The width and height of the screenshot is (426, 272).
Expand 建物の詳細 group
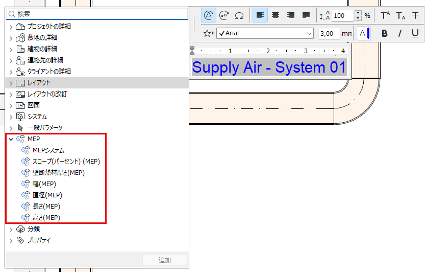tap(11, 49)
